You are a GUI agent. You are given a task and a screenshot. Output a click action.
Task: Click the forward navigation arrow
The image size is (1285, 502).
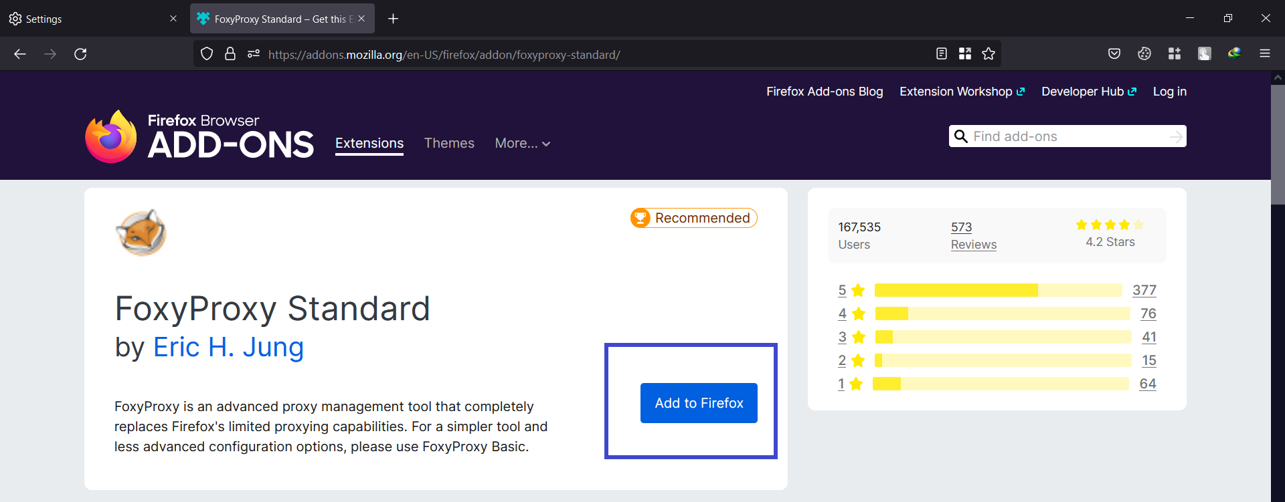tap(50, 54)
